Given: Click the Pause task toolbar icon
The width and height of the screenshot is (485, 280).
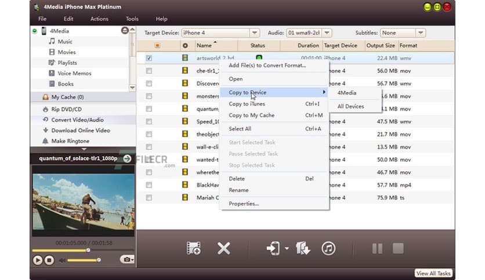Looking at the screenshot, I should click(x=377, y=248).
